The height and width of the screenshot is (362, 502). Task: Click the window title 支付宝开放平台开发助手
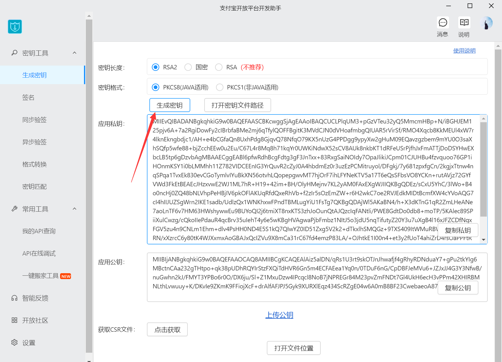point(250,8)
